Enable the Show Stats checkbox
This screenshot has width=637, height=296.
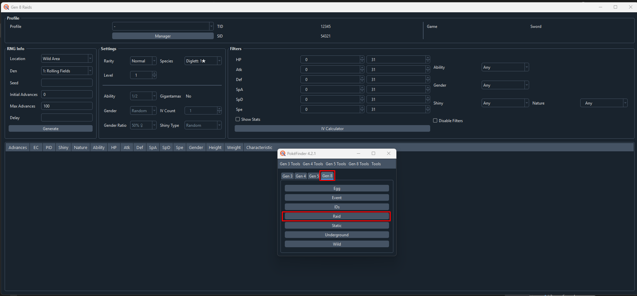[238, 119]
